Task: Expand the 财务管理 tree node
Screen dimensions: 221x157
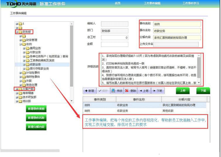Action: tap(21, 40)
